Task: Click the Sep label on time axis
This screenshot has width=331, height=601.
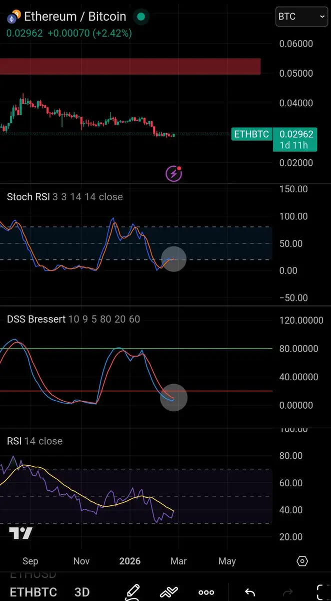Action: pyautogui.click(x=30, y=561)
